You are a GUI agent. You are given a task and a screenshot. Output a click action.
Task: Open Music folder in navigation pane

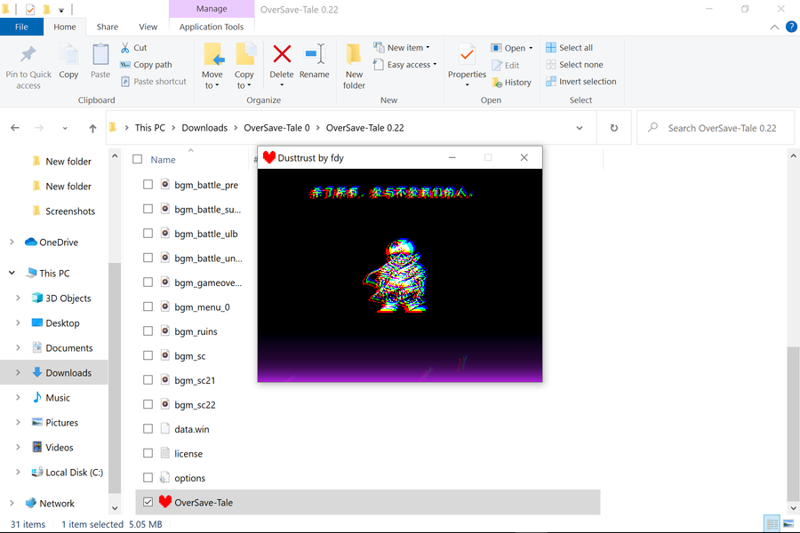point(58,398)
